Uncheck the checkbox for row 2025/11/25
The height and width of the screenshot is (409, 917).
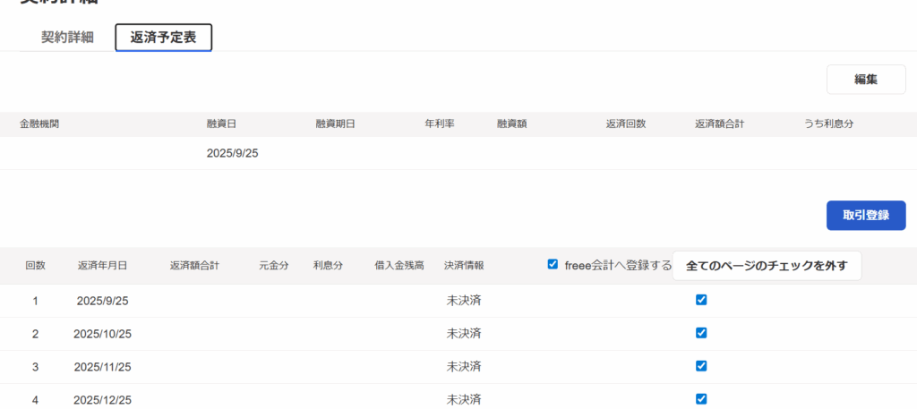tap(701, 366)
